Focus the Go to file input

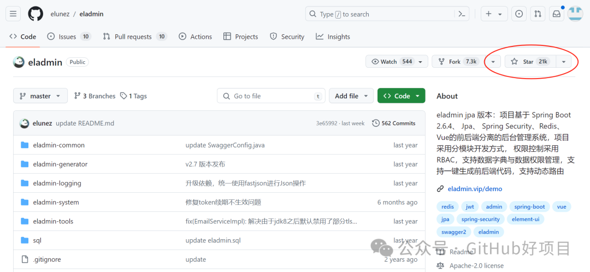[x=272, y=96]
